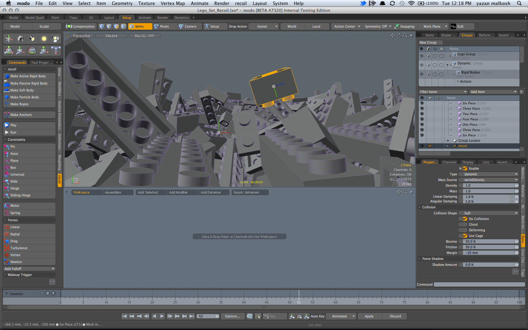528x330 pixels.
Task: Click play forward transport button
Action: (x=162, y=316)
